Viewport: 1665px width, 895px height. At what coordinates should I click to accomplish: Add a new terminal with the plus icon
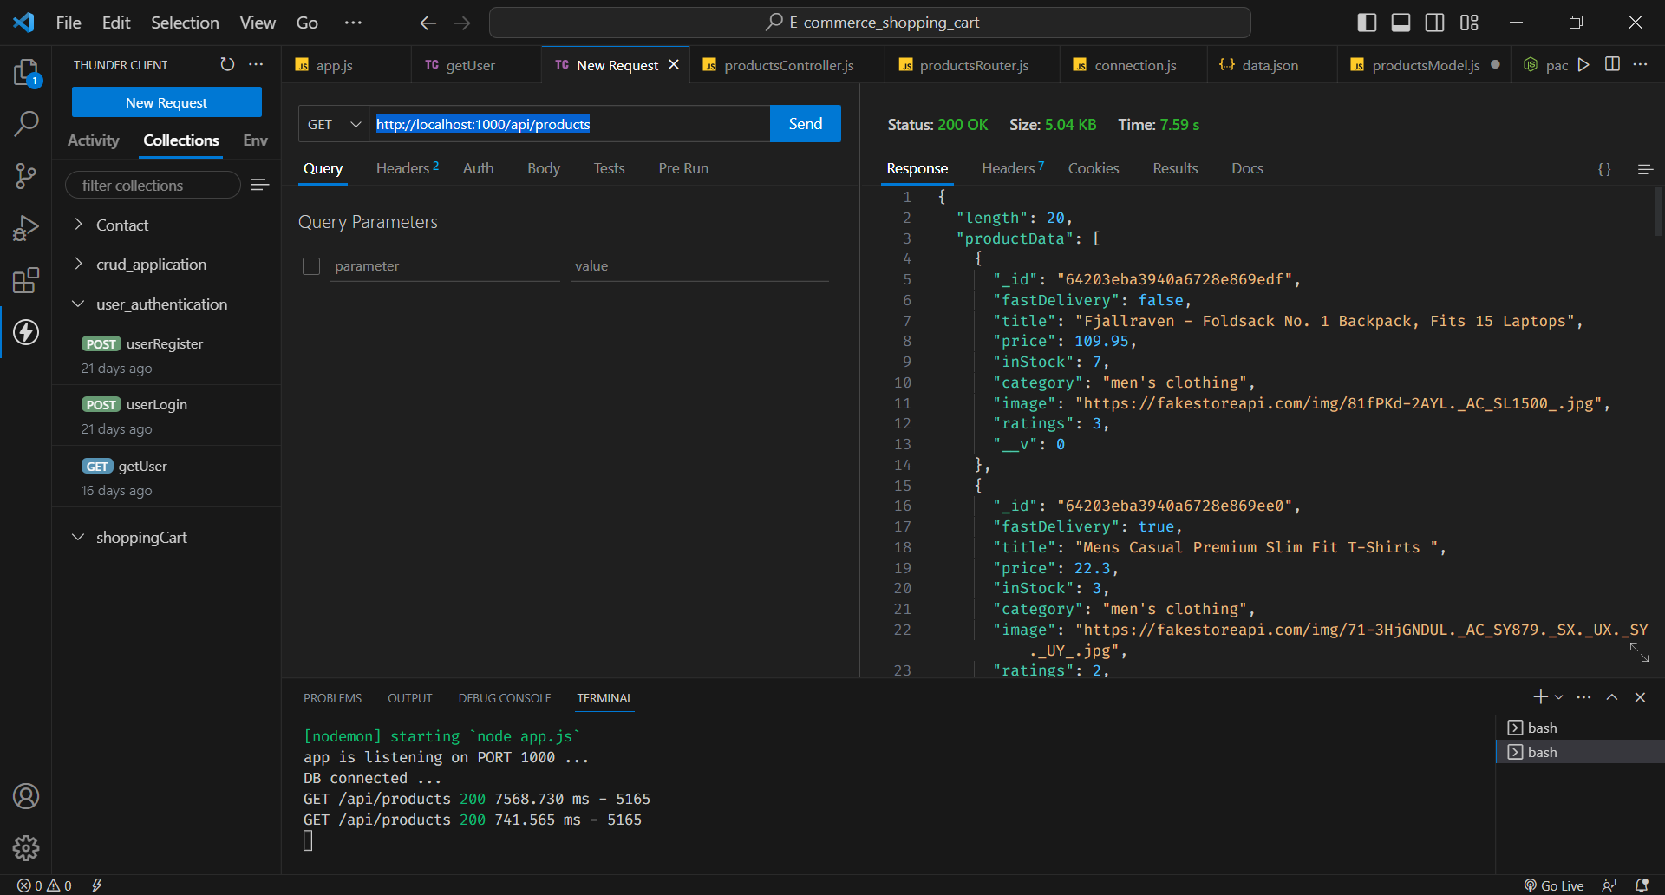point(1540,696)
